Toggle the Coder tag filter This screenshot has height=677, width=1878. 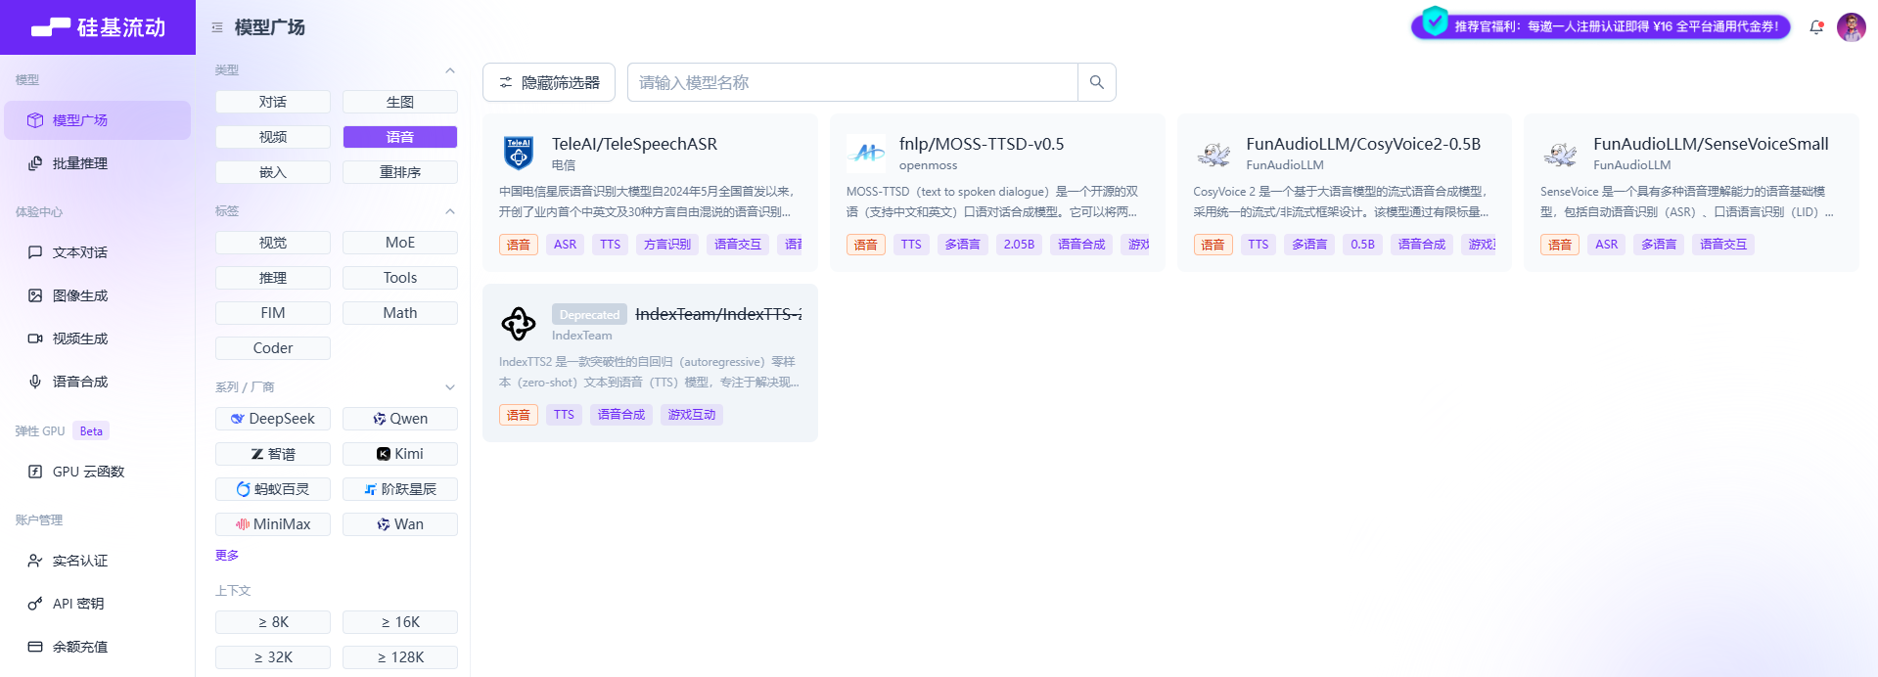coord(273,348)
